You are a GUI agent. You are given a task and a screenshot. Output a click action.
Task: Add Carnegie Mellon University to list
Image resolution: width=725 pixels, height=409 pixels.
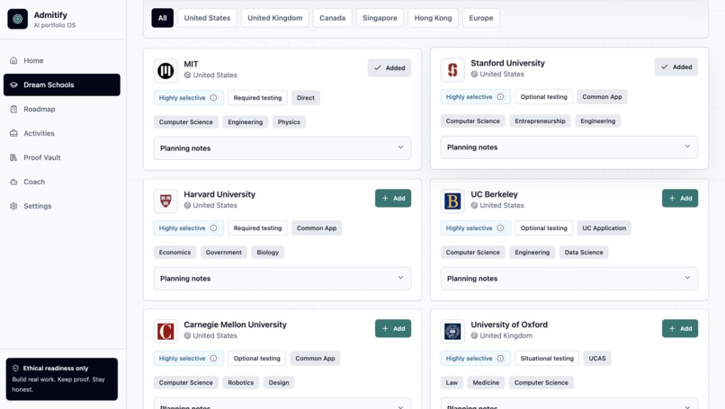[x=393, y=329]
